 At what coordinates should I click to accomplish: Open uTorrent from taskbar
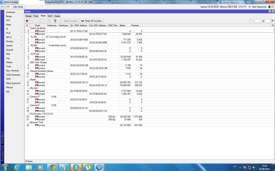point(88,167)
